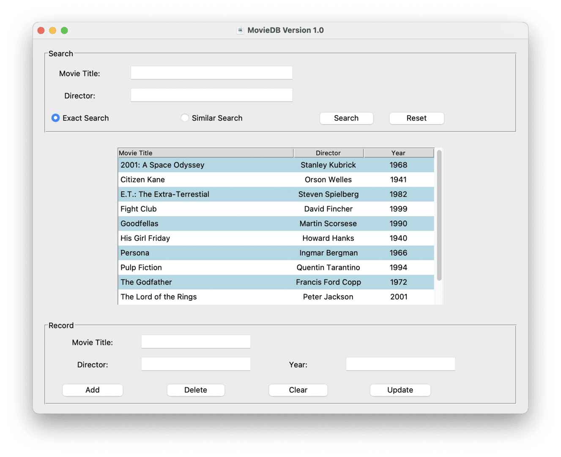Click the Howard Hanks director cell
Image resolution: width=561 pixels, height=457 pixels.
(x=328, y=238)
